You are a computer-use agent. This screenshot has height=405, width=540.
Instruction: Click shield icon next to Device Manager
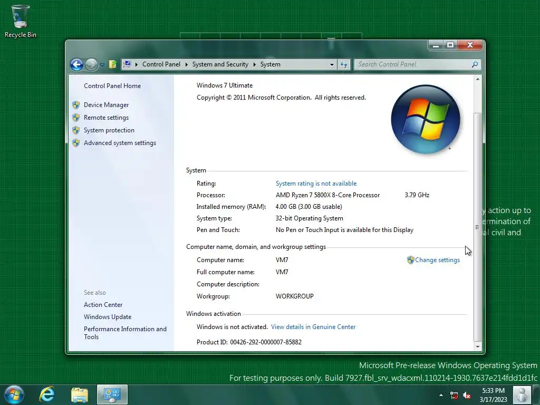(x=76, y=105)
